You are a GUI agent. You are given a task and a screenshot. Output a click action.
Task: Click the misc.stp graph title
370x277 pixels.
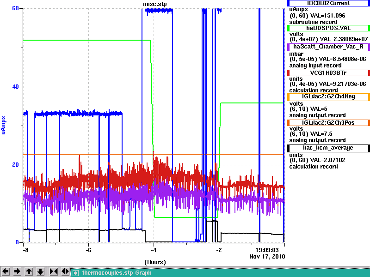point(155,4)
